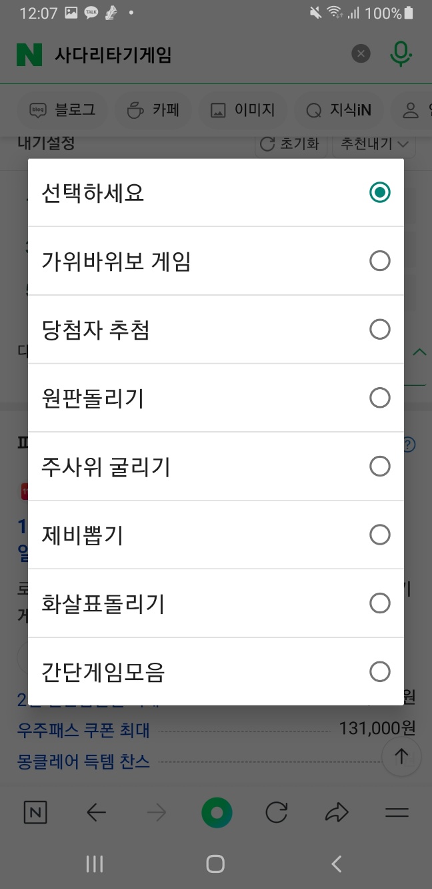Tap the microphone voice search icon

pos(401,54)
